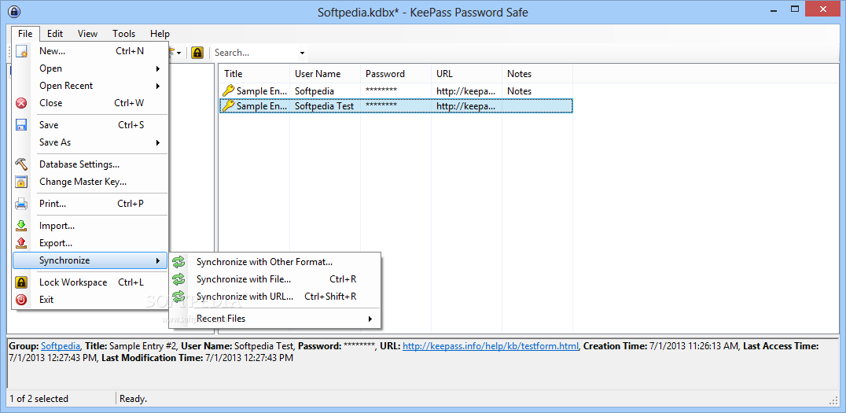The image size is (846, 413).
Task: Click sync icon beside Synchronize with Other Format
Action: point(178,262)
